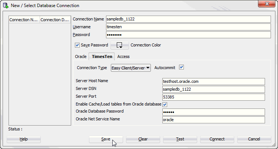
Task: Disable the Autocommit checkbox
Action: click(181, 67)
